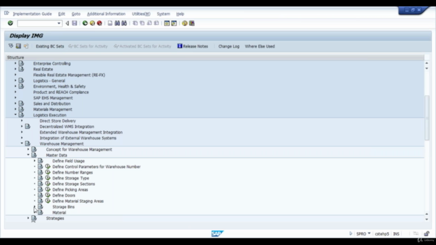The height and width of the screenshot is (245, 436).
Task: Click the Print page icon
Action: (110, 23)
